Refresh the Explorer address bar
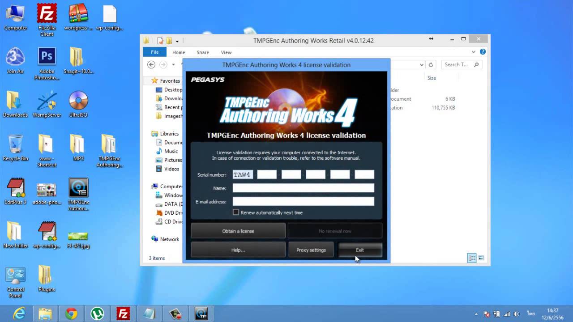 click(431, 65)
